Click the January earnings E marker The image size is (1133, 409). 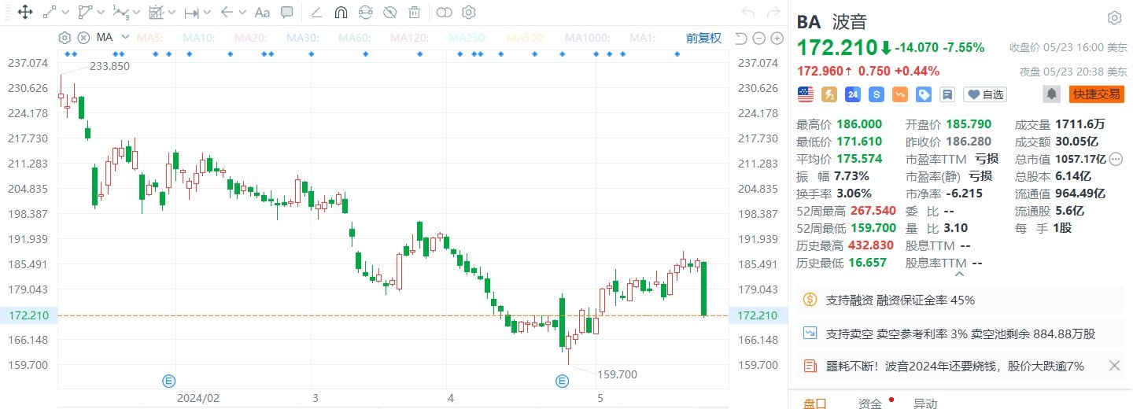click(x=168, y=381)
